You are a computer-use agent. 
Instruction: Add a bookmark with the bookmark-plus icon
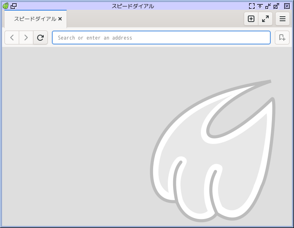pyautogui.click(x=282, y=38)
